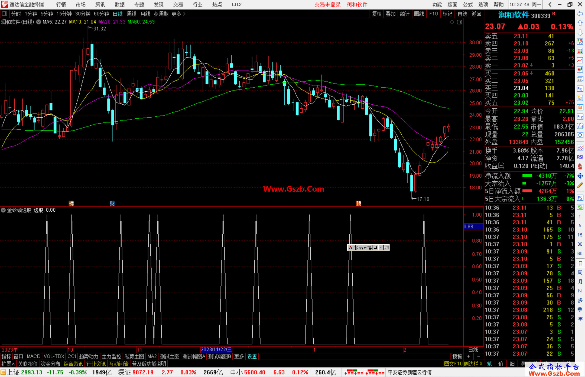Click the red S dollar icon
This screenshot has height=377, width=585.
click(580, 166)
